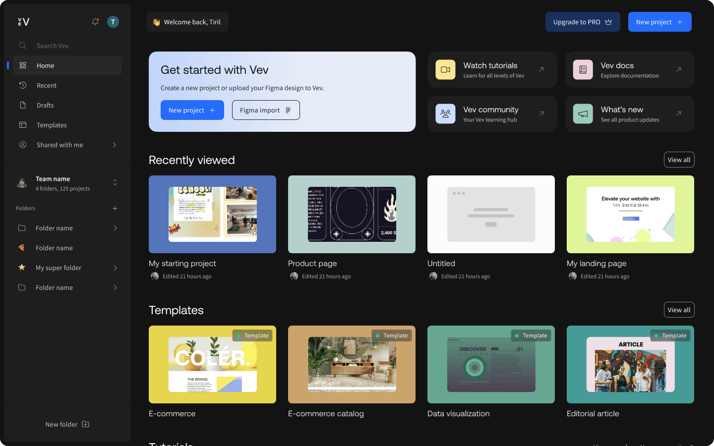The height and width of the screenshot is (446, 714).
Task: Open Vev community external arrow
Action: coord(541,113)
